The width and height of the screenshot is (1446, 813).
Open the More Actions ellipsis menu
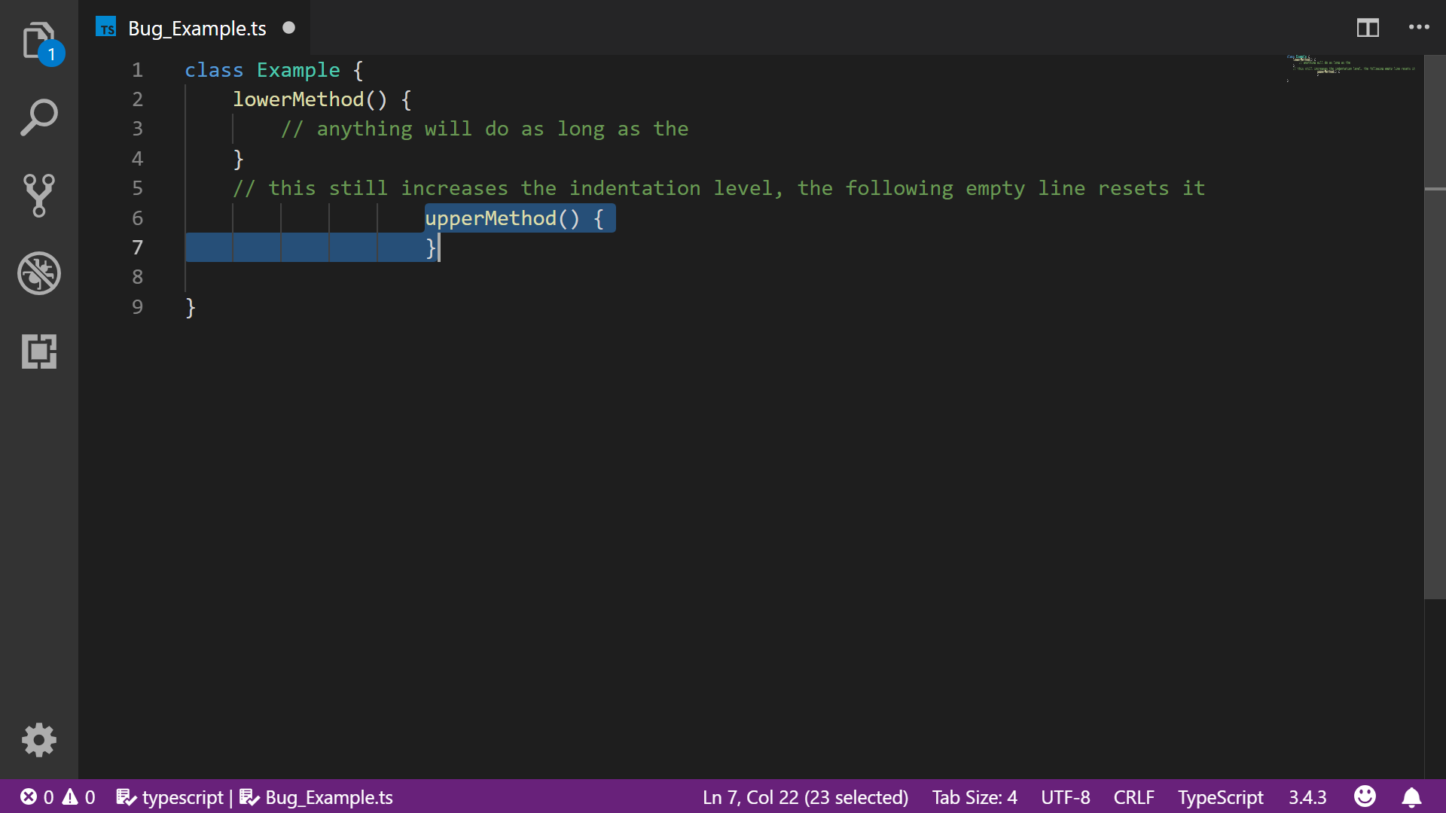click(x=1419, y=28)
